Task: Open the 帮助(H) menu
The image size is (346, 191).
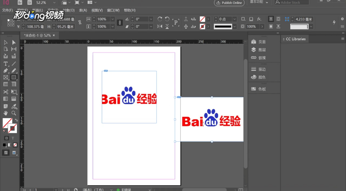Action: click(x=129, y=10)
